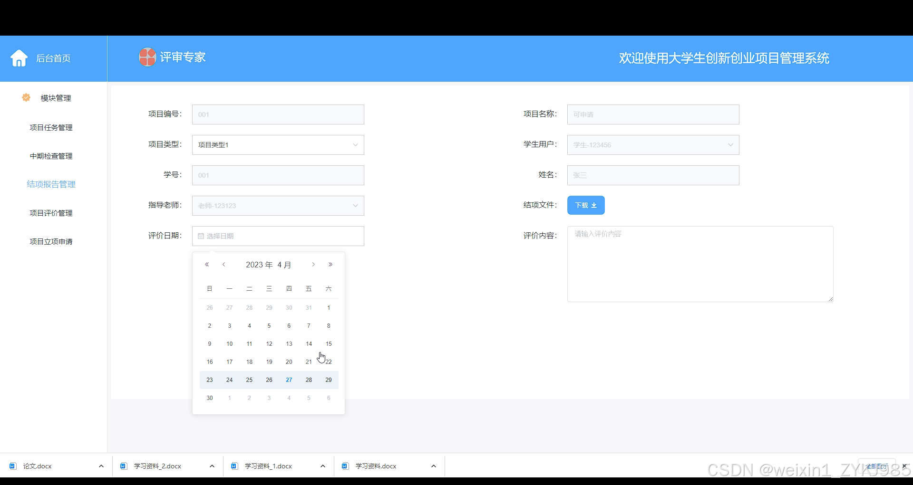The height and width of the screenshot is (485, 913).
Task: Click the 下载 button for 结项文件
Action: 586,205
